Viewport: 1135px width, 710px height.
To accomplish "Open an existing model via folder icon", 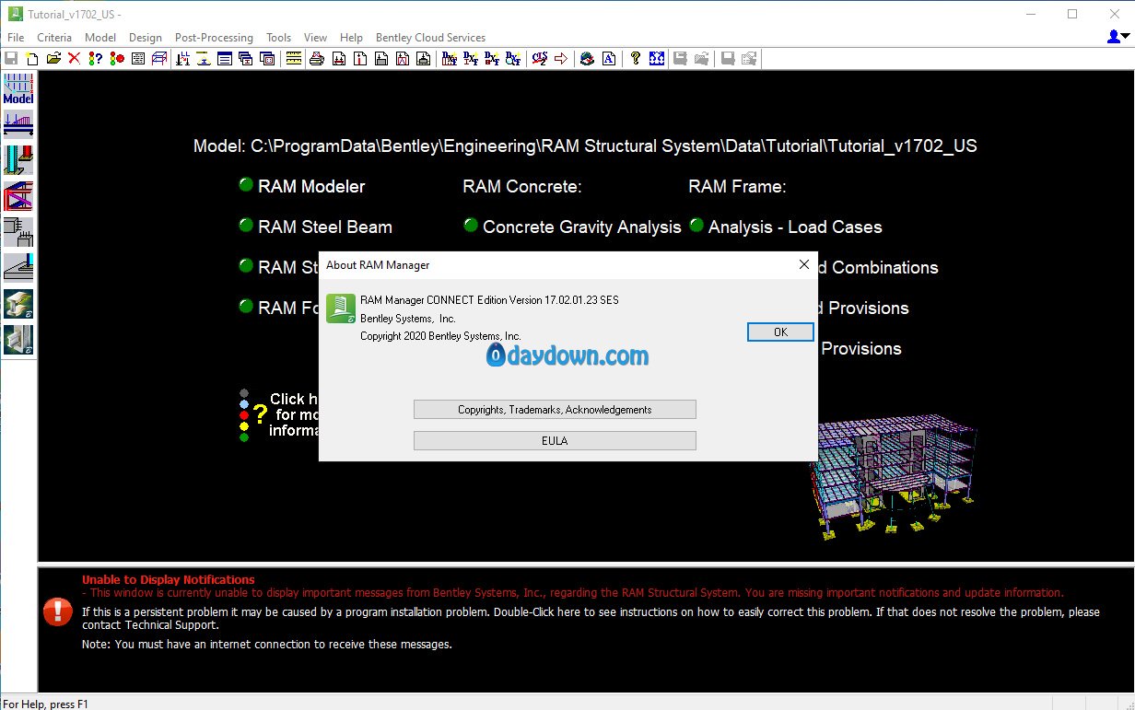I will 53,59.
